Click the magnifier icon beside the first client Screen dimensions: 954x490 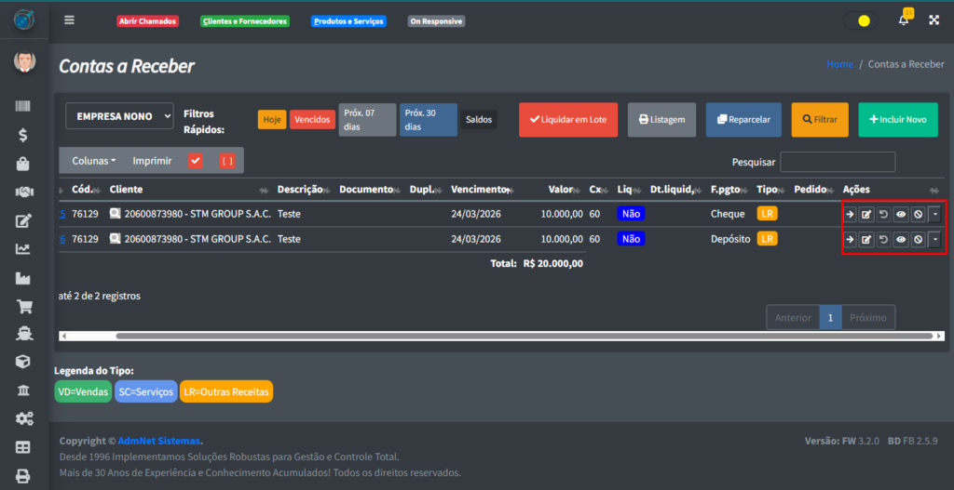click(x=116, y=214)
